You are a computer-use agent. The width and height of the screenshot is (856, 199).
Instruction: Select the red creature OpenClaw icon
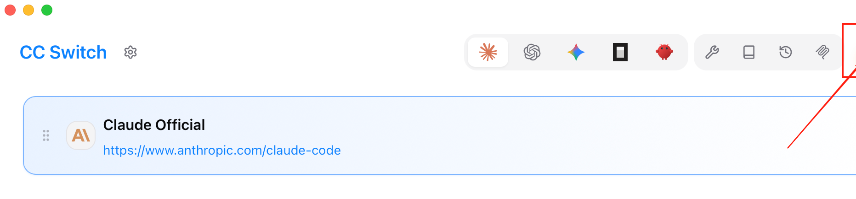pyautogui.click(x=664, y=52)
